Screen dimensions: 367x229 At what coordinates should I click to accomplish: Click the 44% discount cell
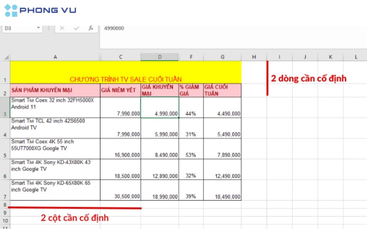tap(191, 107)
